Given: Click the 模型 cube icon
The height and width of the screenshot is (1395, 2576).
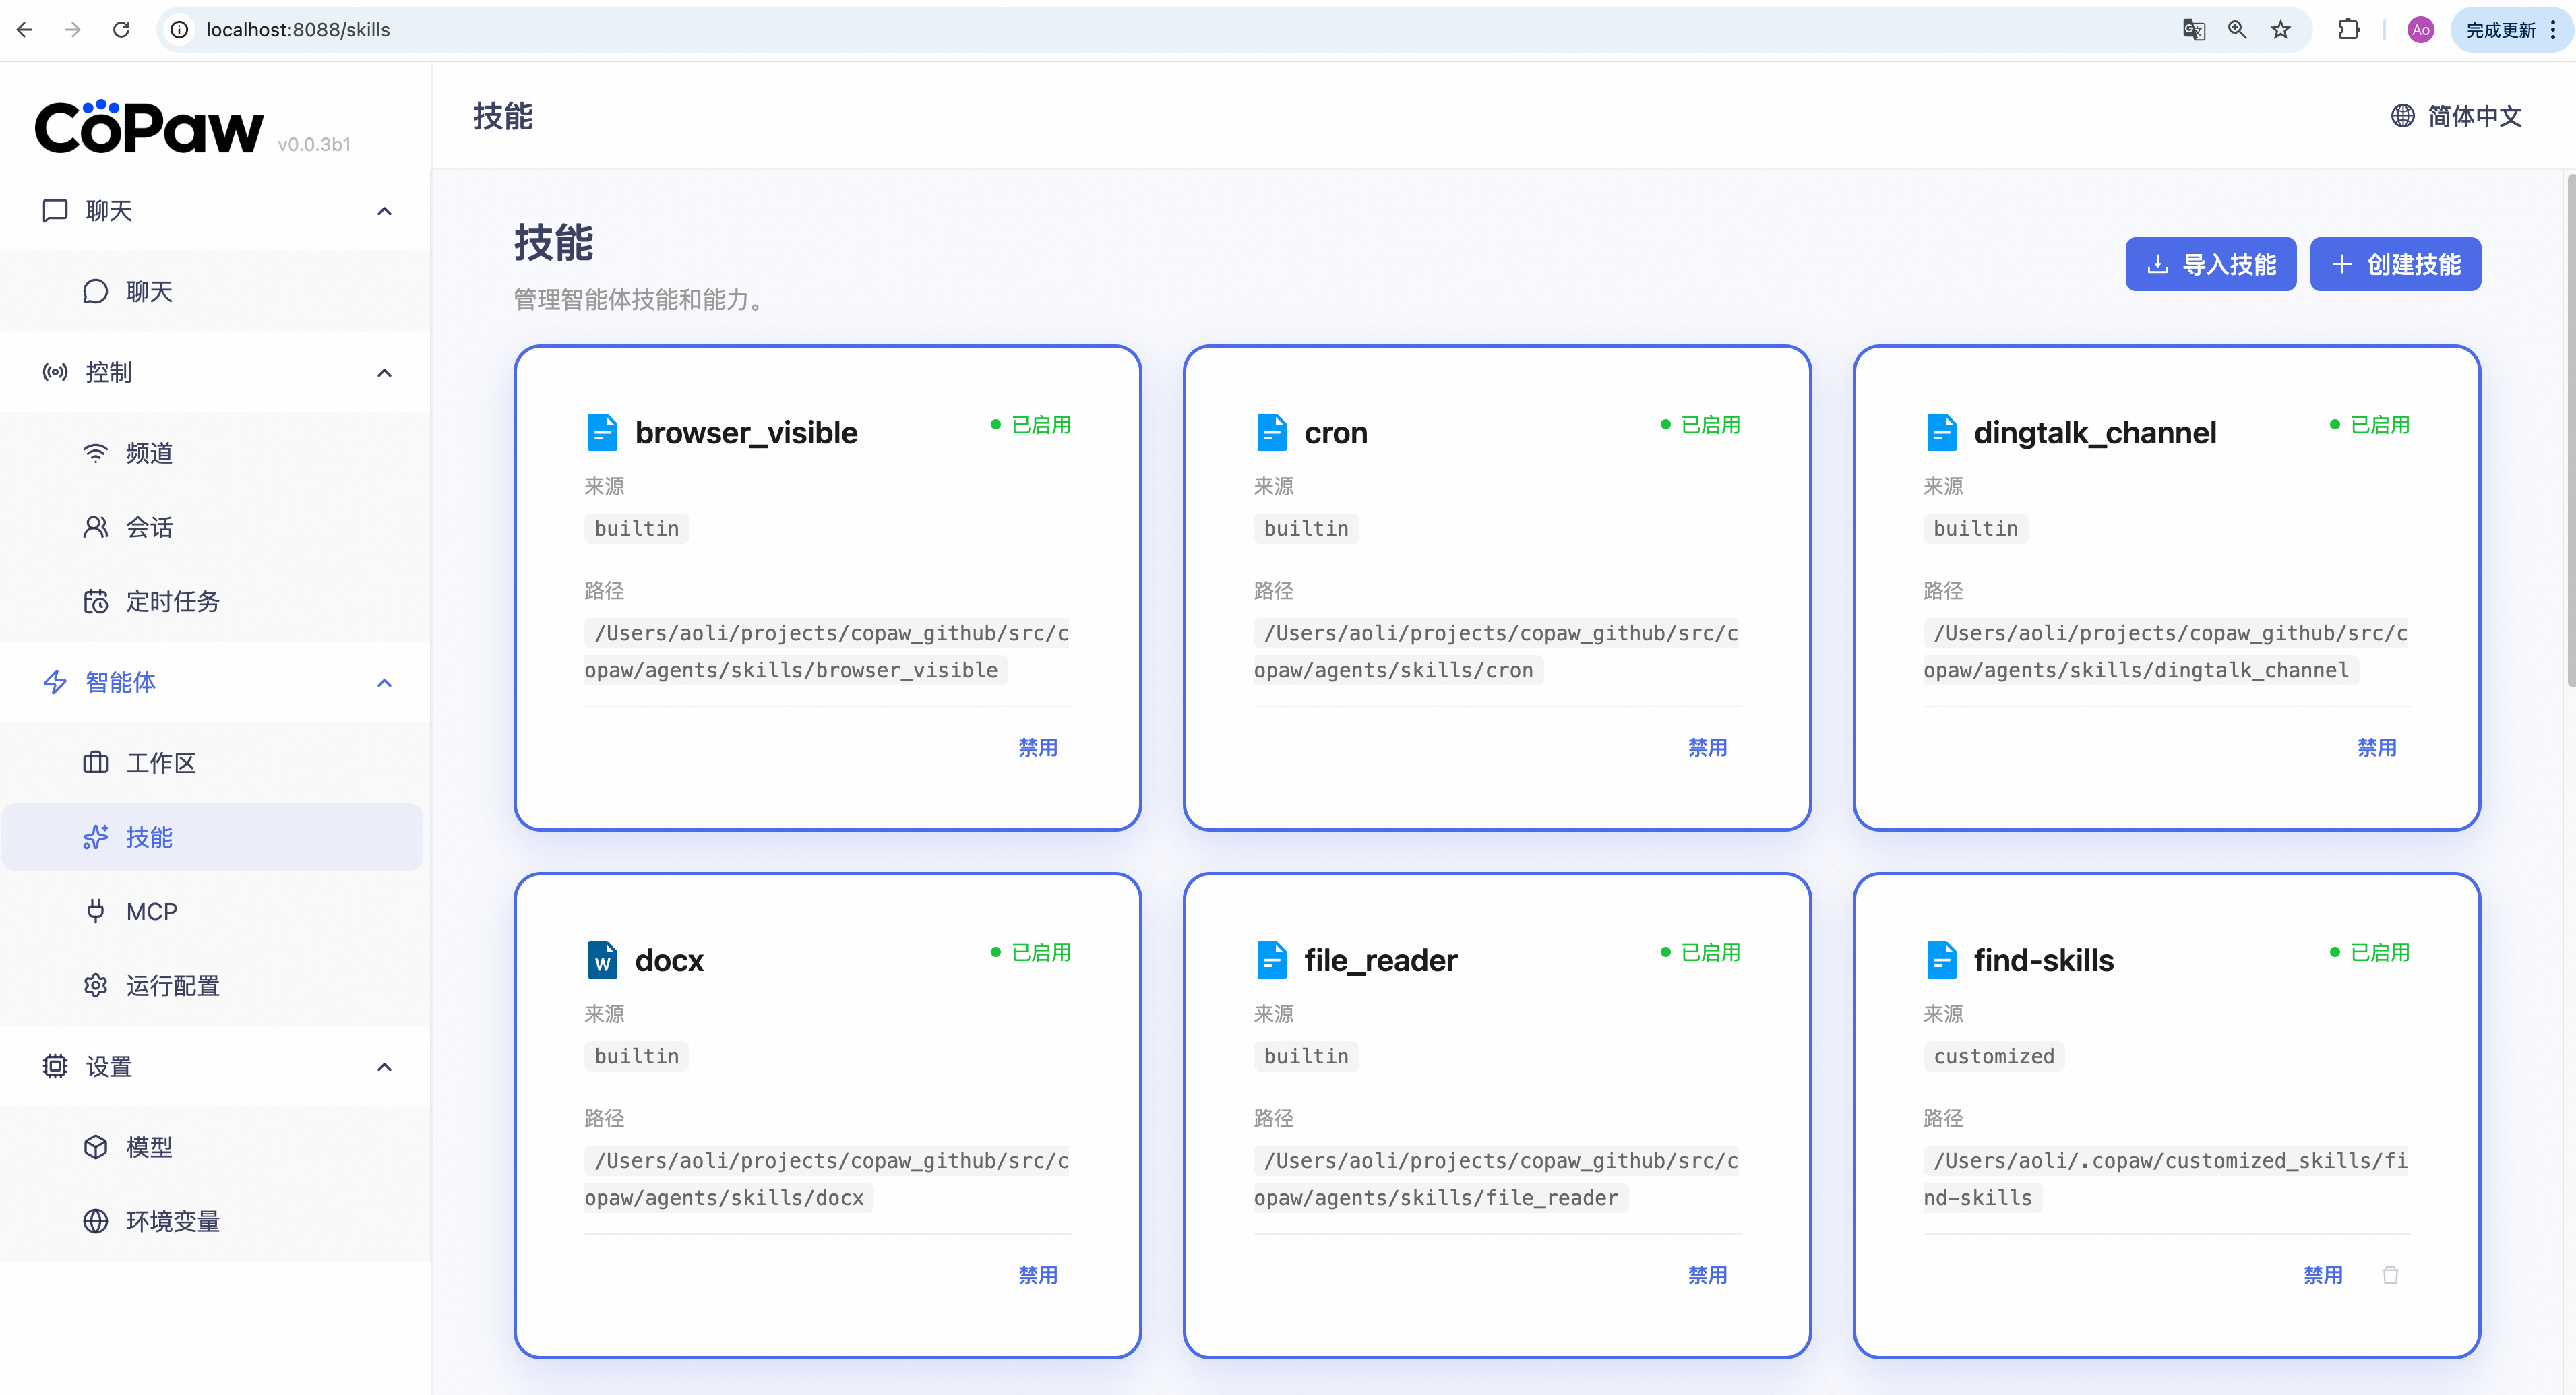Looking at the screenshot, I should point(96,1147).
